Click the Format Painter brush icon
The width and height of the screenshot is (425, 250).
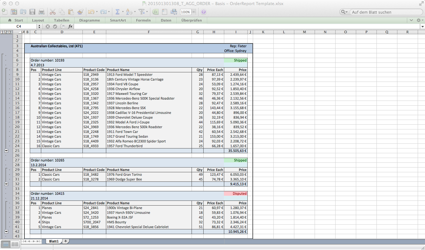tap(80, 12)
